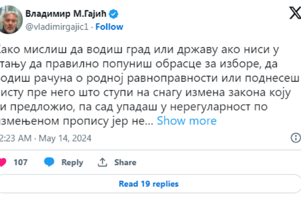Click the share upload arrow icon

(x=102, y=162)
